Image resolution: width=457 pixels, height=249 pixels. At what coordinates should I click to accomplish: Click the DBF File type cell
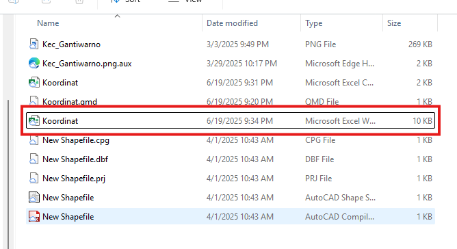319,159
